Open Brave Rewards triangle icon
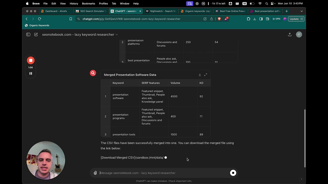The height and width of the screenshot is (184, 328). (226, 19)
